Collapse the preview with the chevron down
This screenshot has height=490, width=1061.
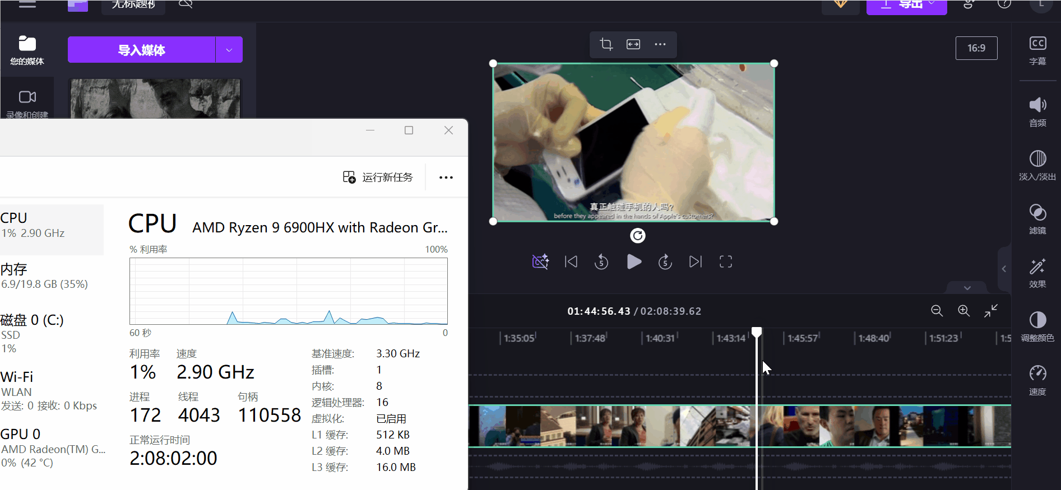pos(967,288)
